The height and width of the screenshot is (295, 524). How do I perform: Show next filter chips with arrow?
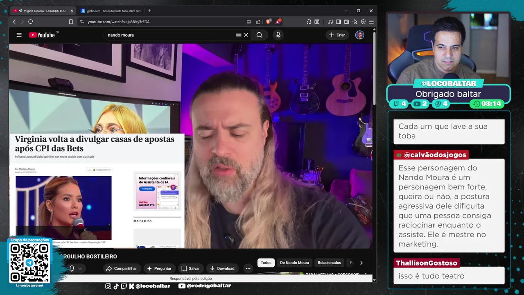click(x=361, y=263)
